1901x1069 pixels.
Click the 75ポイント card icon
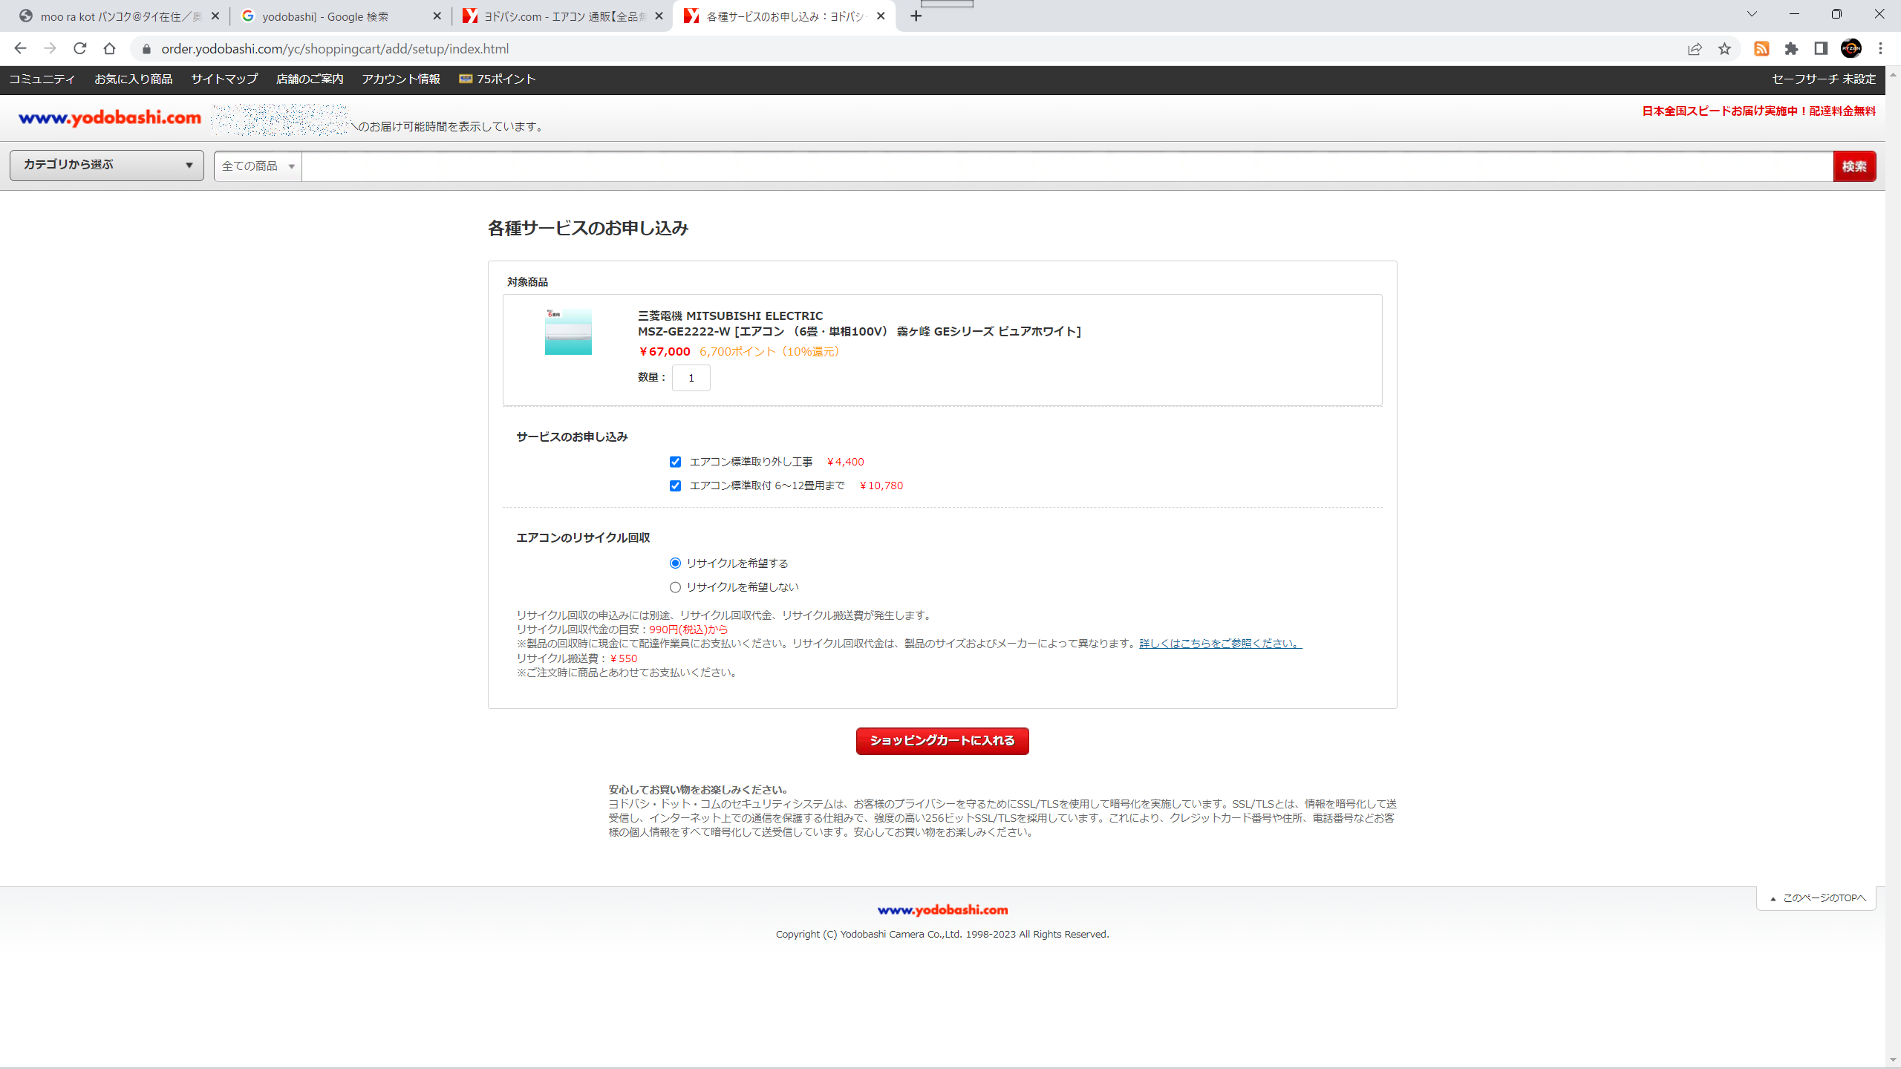pyautogui.click(x=466, y=79)
